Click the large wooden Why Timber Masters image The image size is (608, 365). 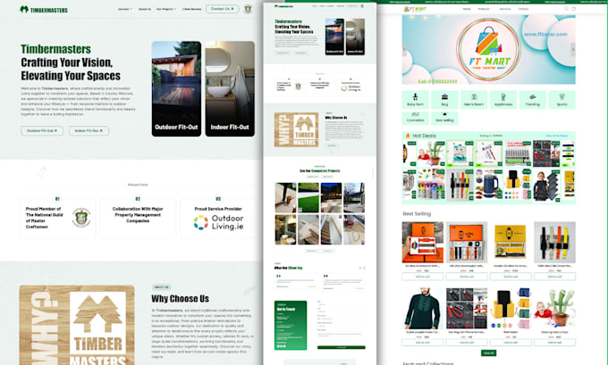[77, 325]
